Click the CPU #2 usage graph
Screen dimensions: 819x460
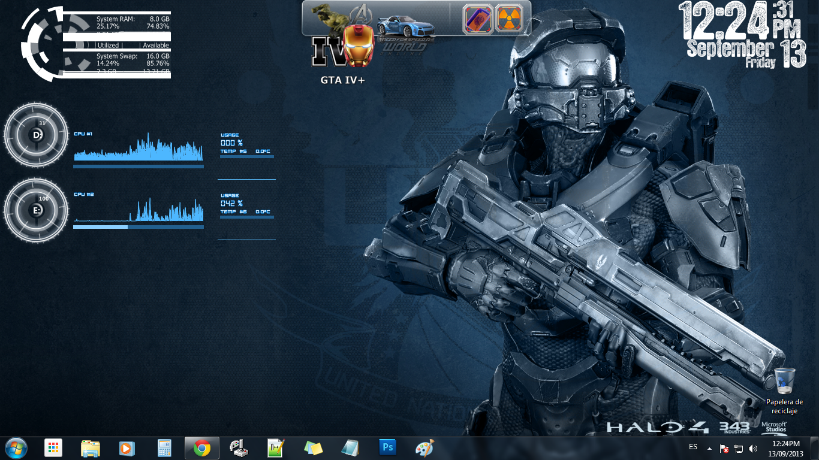click(x=138, y=208)
